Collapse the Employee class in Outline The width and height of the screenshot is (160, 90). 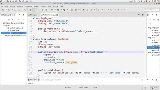148,28
